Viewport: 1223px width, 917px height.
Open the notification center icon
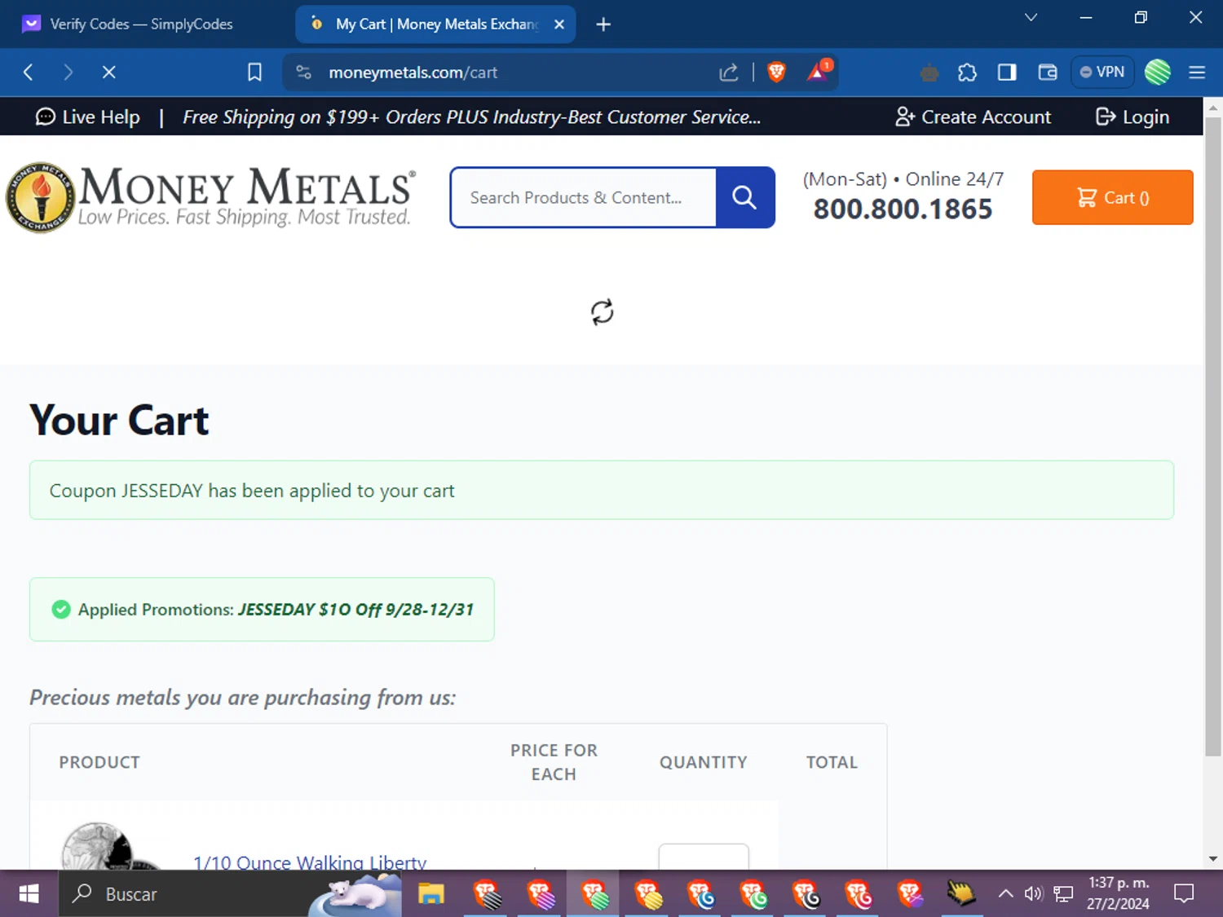1184,894
